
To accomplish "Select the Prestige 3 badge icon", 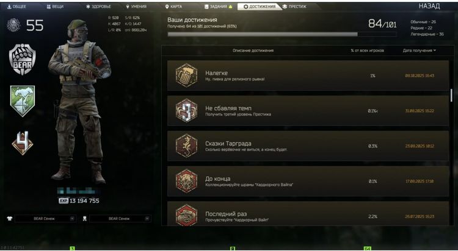I will pyautogui.click(x=186, y=110).
